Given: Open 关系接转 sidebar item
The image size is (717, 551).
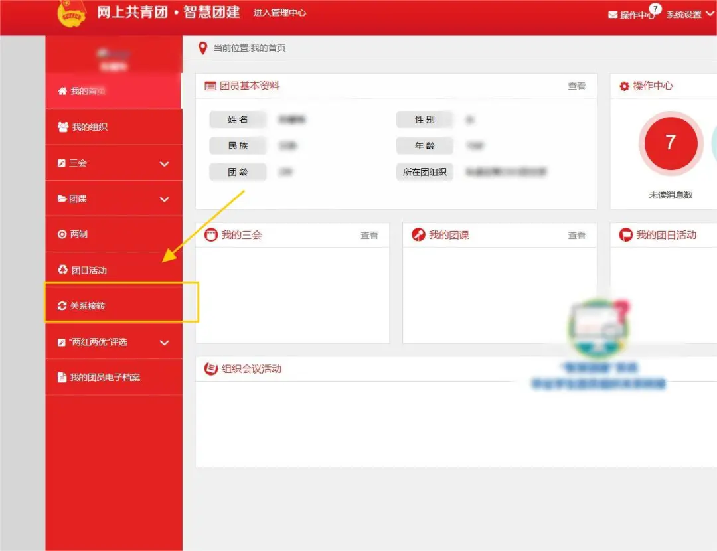Looking at the screenshot, I should click(x=114, y=305).
